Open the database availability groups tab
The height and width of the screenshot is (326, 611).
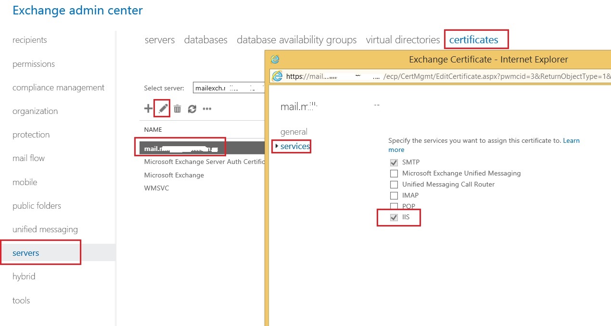click(296, 40)
